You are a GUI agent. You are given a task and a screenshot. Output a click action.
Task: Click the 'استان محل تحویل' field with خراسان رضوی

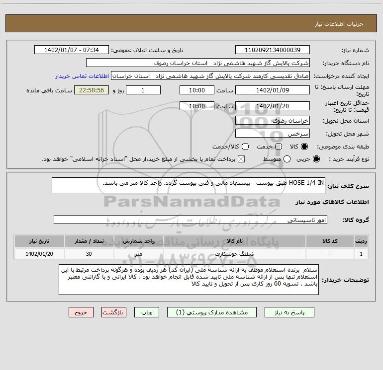[272, 121]
